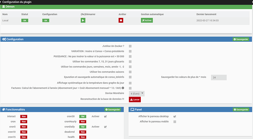Click the Démon section header icon
Screen dimensions: 253x139
click(x=4, y=7)
